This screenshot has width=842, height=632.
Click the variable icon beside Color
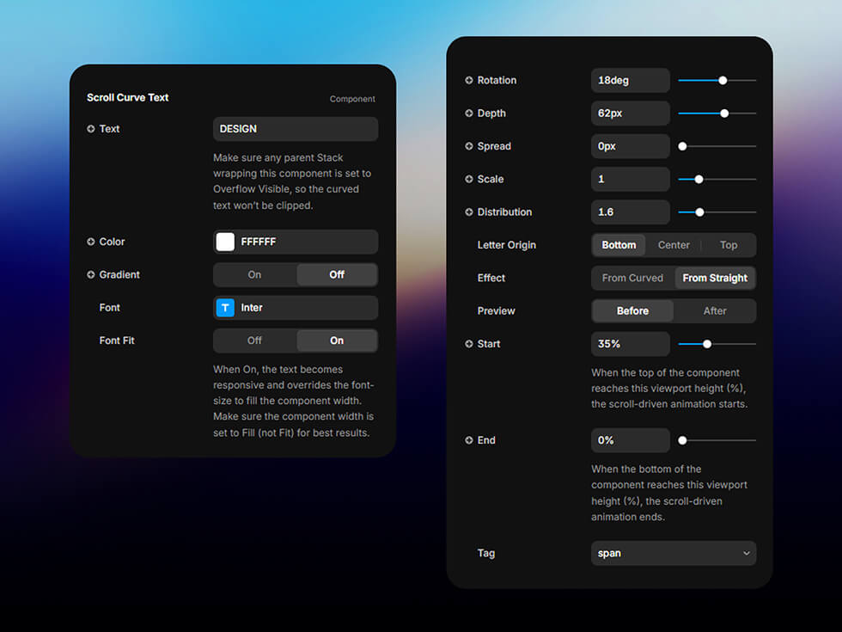pos(90,242)
